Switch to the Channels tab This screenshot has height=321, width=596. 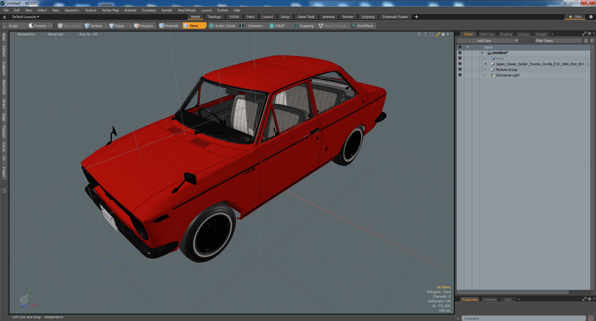coord(489,300)
